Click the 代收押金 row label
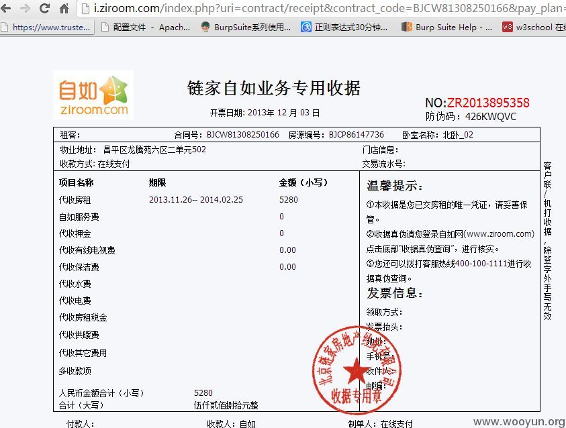This screenshot has width=566, height=428. pos(75,233)
